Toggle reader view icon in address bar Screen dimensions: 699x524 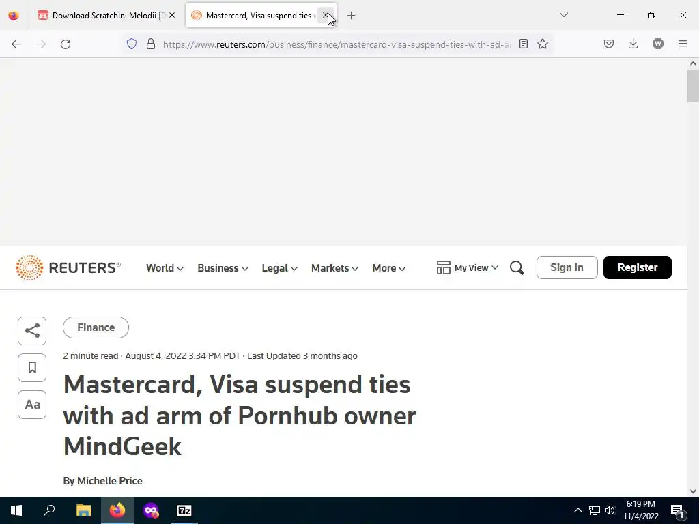point(524,44)
